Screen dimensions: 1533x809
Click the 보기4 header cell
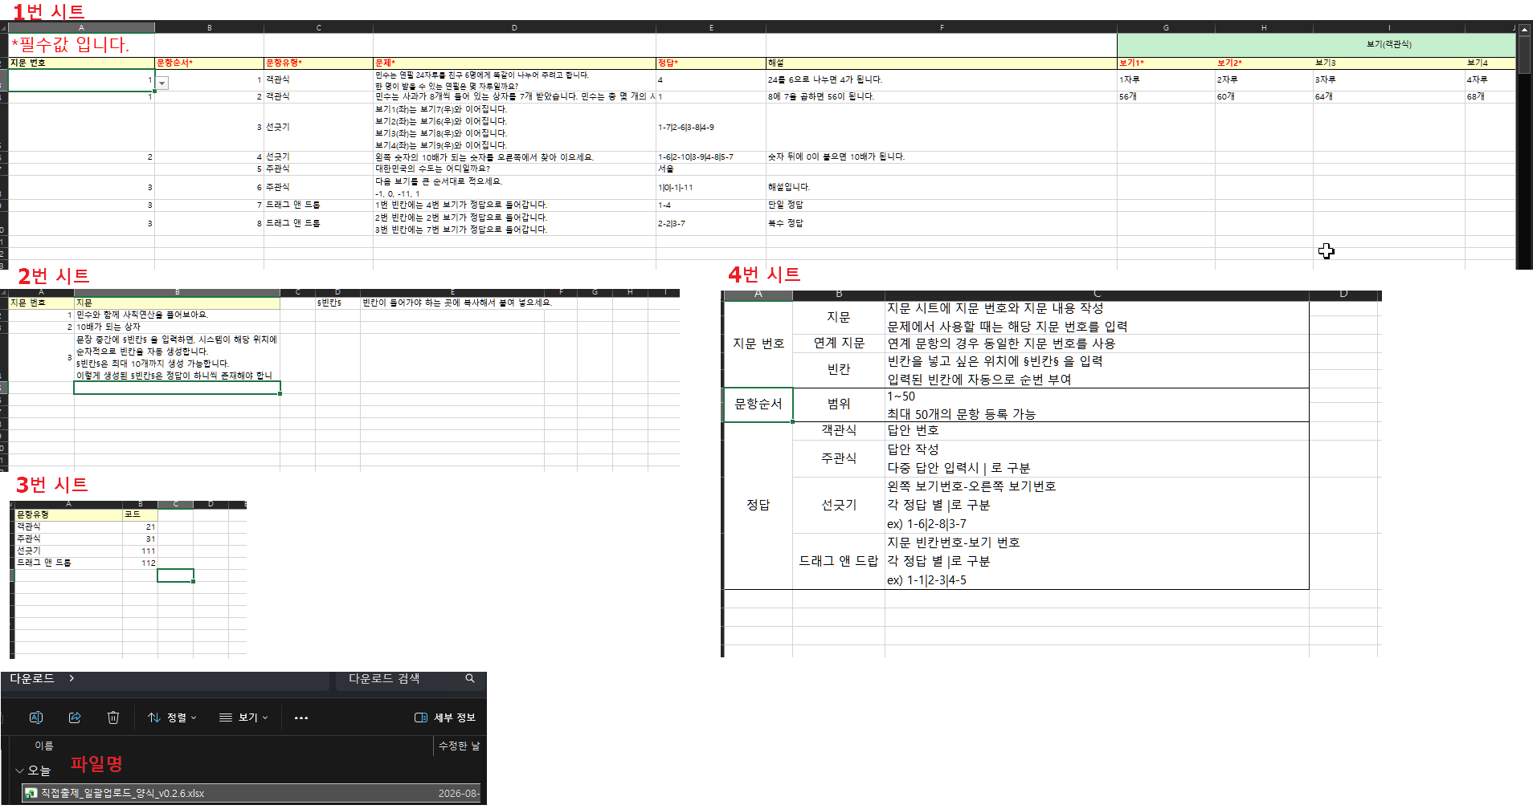pyautogui.click(x=1490, y=63)
